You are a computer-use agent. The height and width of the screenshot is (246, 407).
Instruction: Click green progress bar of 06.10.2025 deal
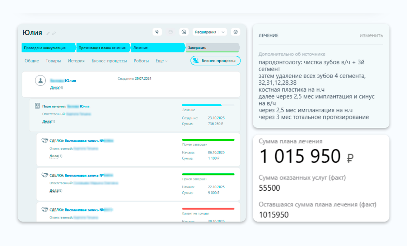208,140
